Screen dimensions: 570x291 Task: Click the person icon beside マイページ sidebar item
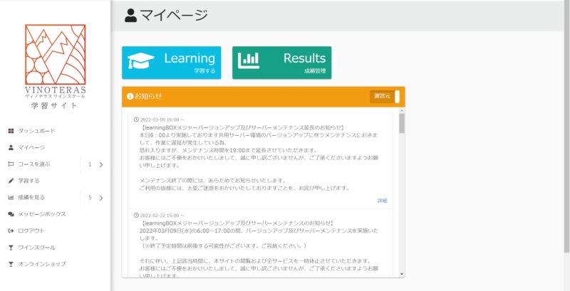(x=11, y=148)
